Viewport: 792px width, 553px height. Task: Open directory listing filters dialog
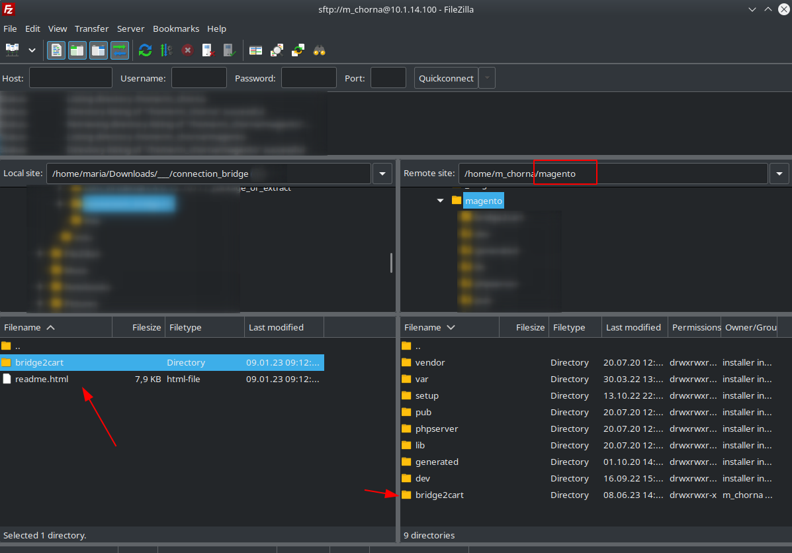(255, 50)
